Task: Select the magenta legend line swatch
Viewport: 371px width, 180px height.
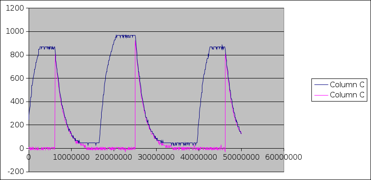Action: coord(321,95)
